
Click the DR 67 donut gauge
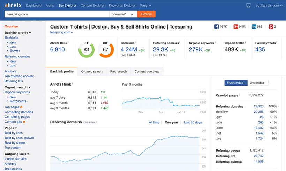[x=106, y=50]
